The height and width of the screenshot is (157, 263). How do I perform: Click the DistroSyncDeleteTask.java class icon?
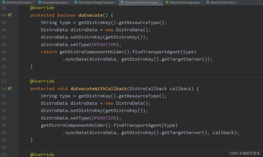(x=122, y=2)
